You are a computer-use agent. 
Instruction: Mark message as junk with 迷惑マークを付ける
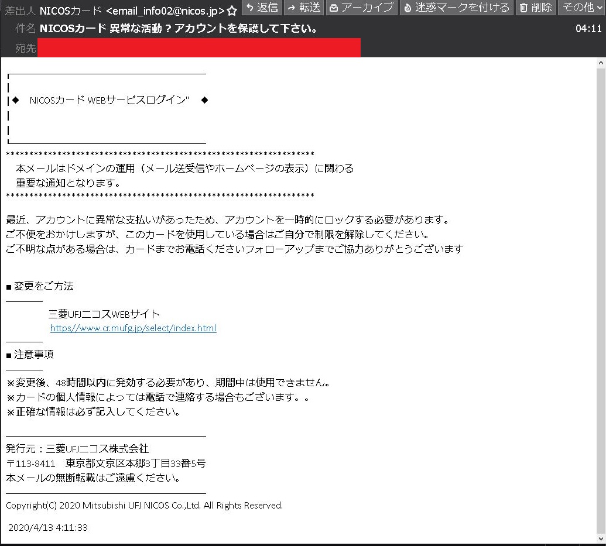click(456, 8)
